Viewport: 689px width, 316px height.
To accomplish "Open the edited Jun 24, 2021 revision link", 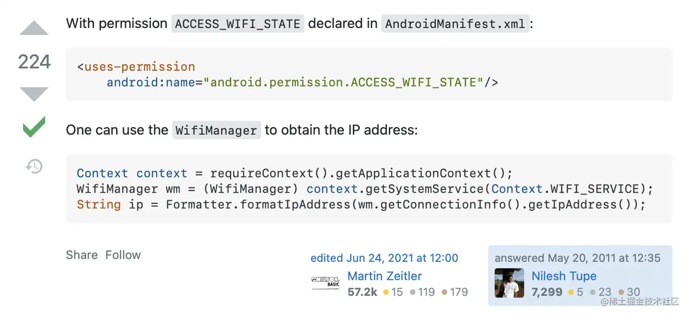I will (384, 258).
